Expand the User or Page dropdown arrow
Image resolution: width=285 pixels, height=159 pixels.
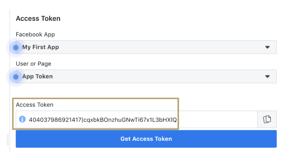coord(267,76)
